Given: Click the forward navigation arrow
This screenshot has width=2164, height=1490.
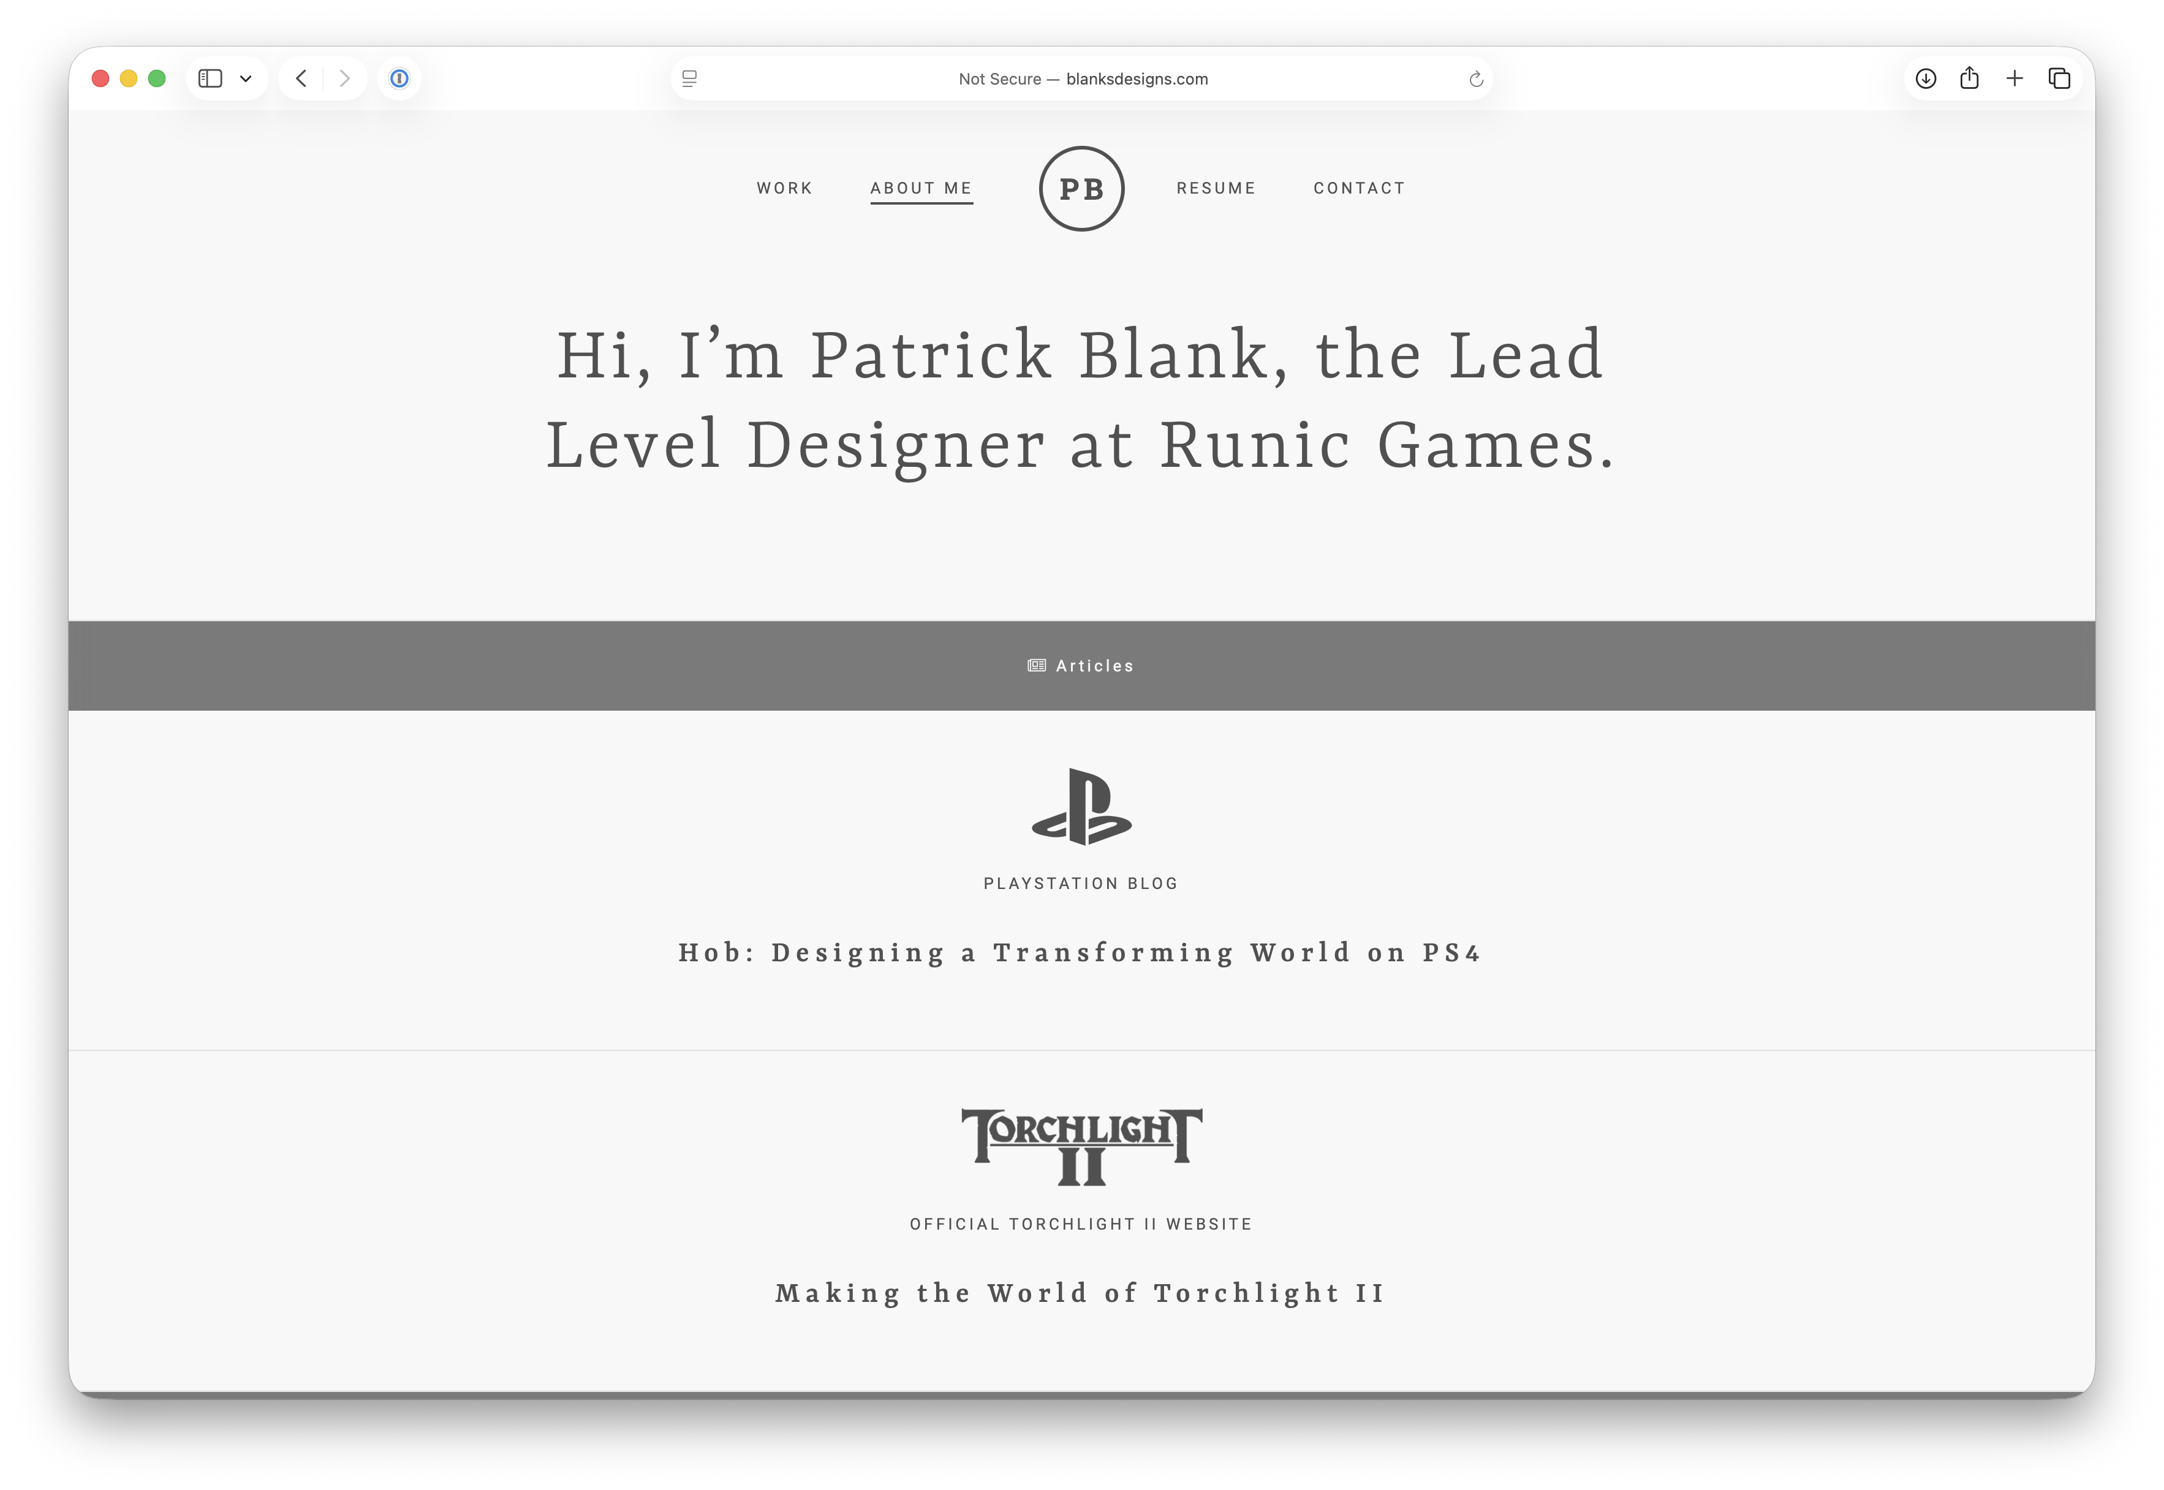Looking at the screenshot, I should pos(344,78).
